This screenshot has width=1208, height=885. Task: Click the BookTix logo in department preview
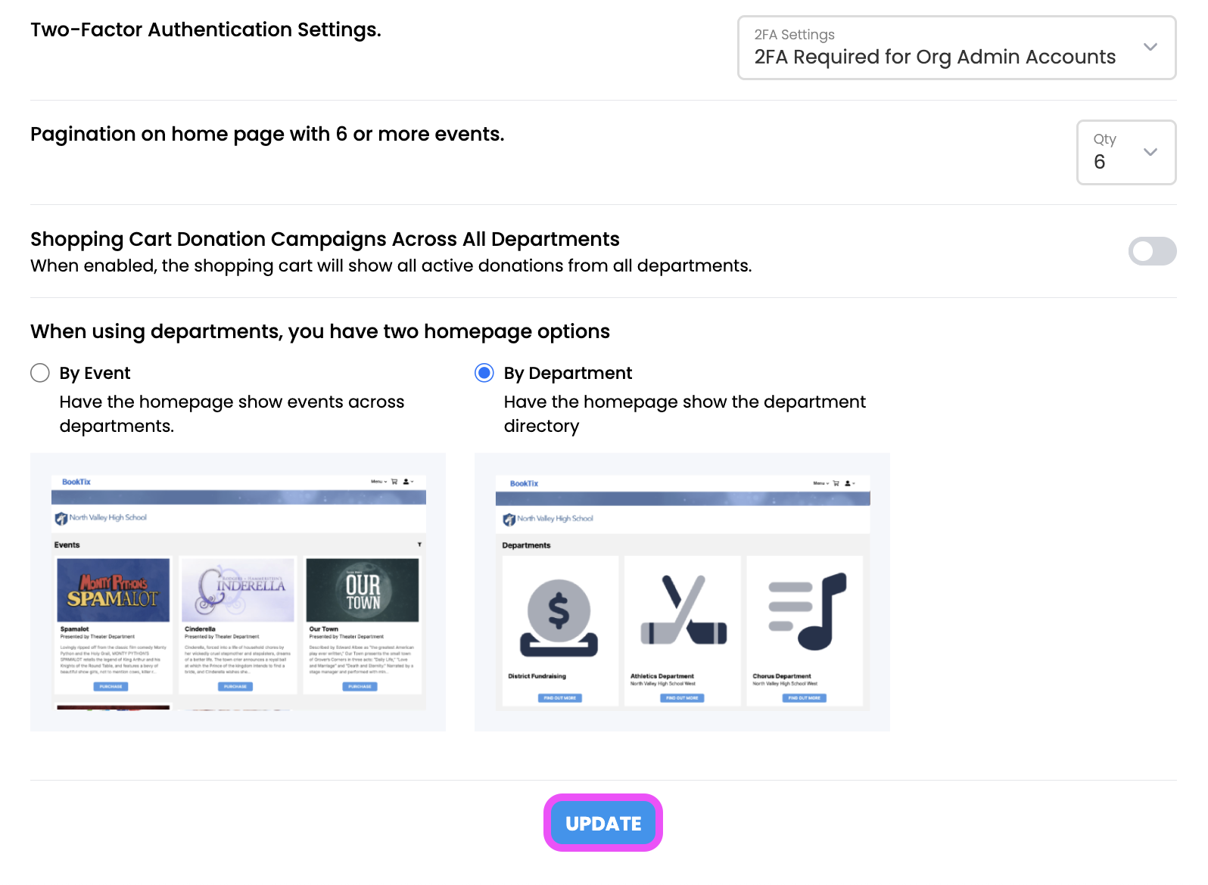[x=524, y=483]
